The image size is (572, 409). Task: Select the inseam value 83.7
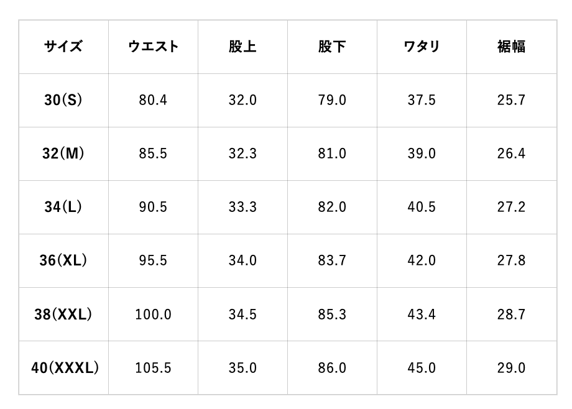[332, 260]
